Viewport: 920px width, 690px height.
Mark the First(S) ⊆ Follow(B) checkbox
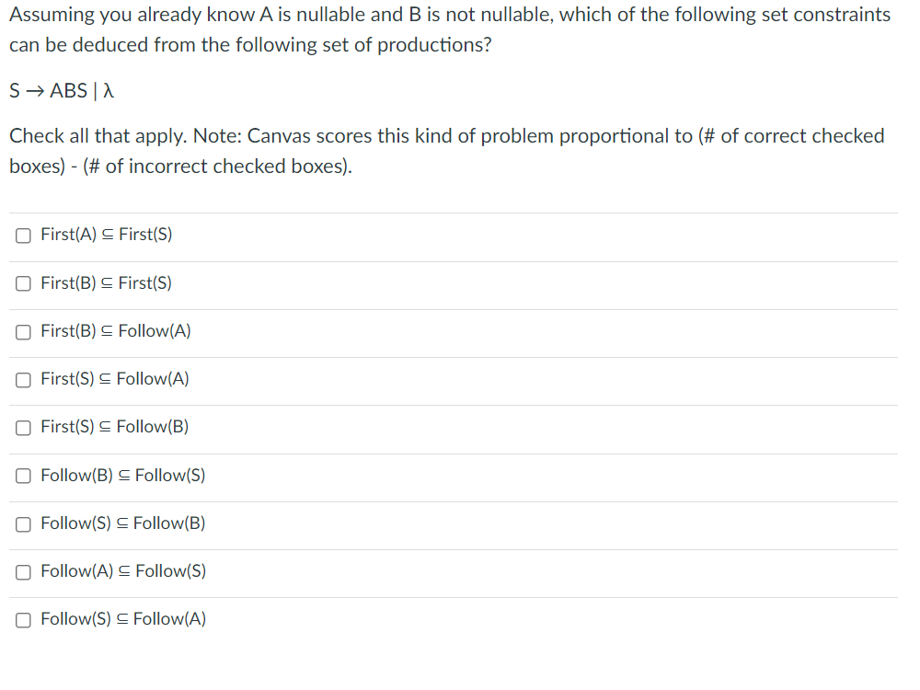(x=24, y=428)
